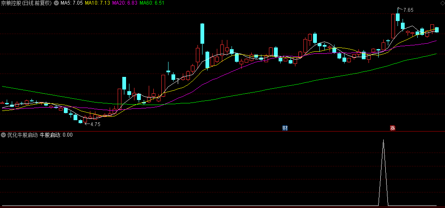Open the indicator dropdown arrow beside 优化牛股启动

pyautogui.click(x=4, y=135)
